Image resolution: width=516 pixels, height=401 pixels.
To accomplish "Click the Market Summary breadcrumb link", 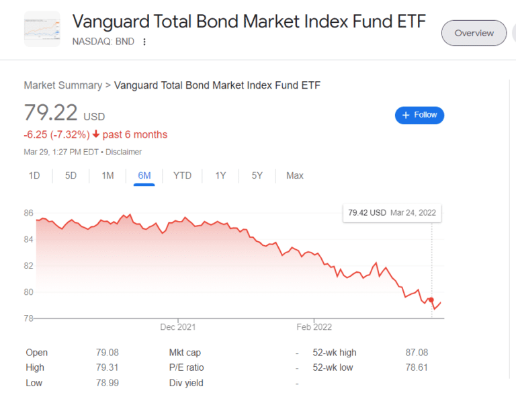I will 62,85.
